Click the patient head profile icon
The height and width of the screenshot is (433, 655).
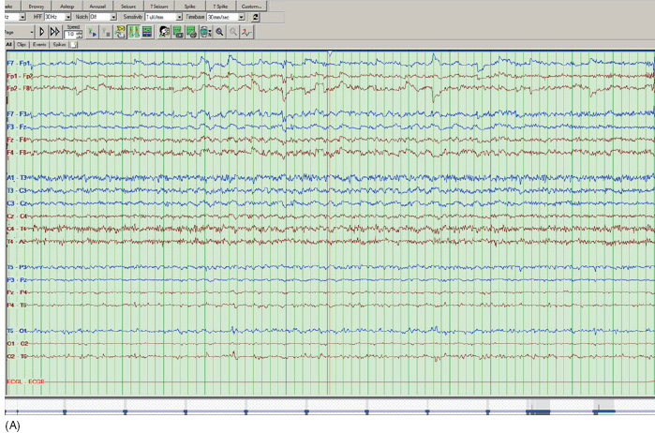pos(163,31)
